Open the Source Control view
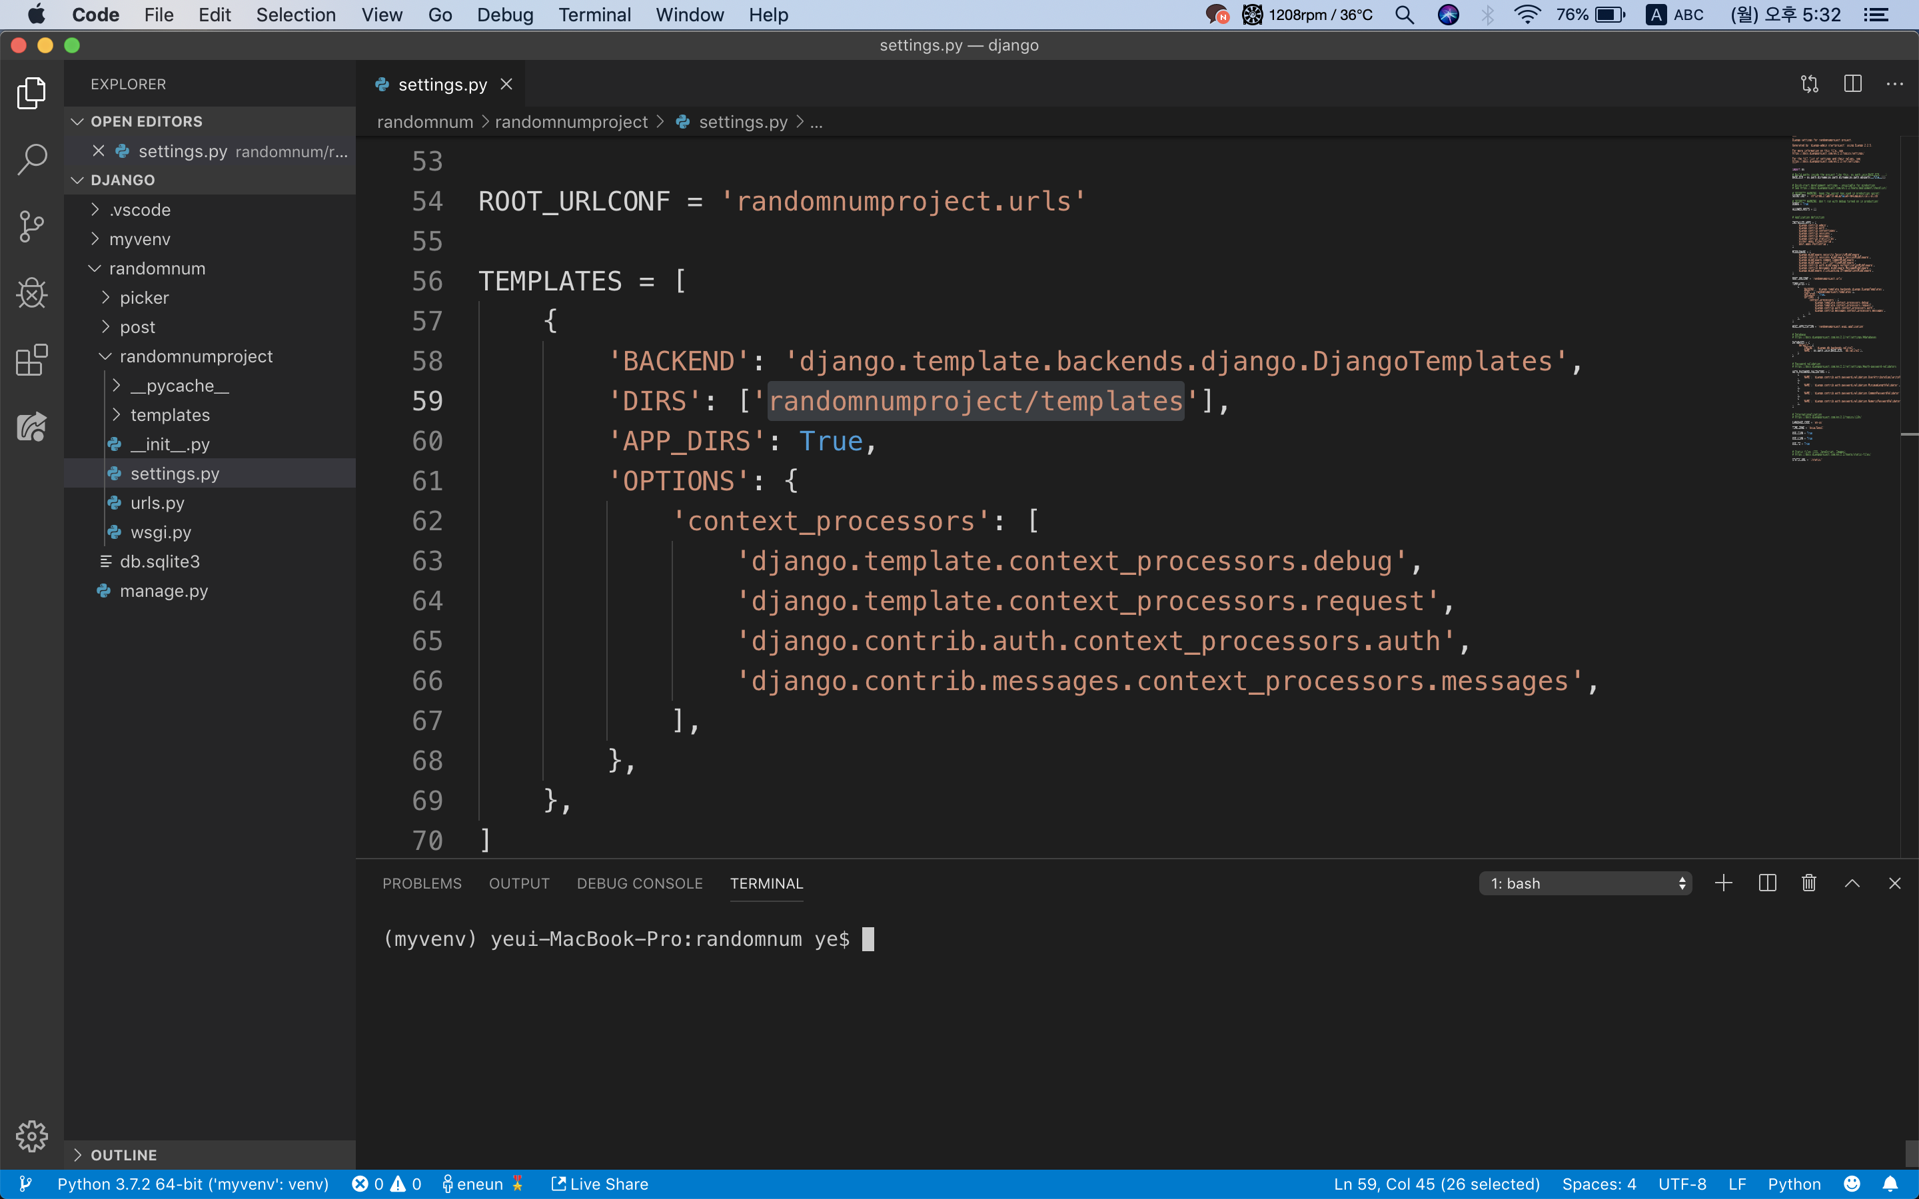The image size is (1919, 1199). pyautogui.click(x=32, y=226)
